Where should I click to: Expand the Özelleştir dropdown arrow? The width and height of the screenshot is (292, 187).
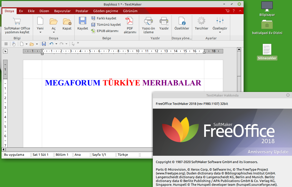pyautogui.click(x=220, y=32)
